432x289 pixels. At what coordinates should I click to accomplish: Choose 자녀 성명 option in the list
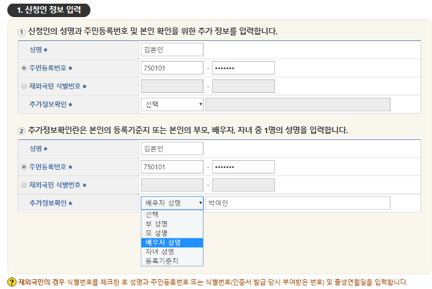click(172, 252)
